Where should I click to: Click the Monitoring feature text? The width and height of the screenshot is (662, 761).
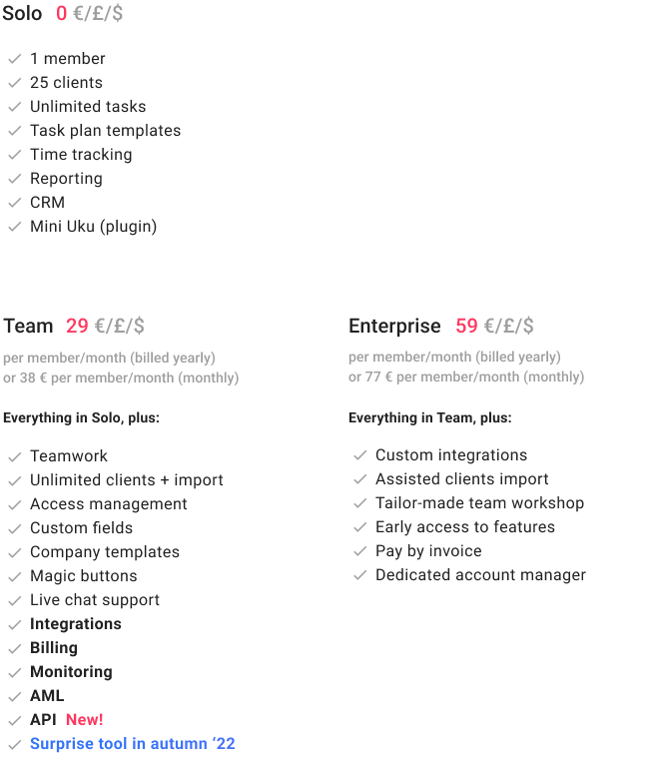point(71,672)
